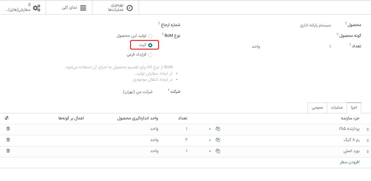Delete the پردازنده i5 component row
This screenshot has height=181, width=371.
pyautogui.click(x=8, y=129)
